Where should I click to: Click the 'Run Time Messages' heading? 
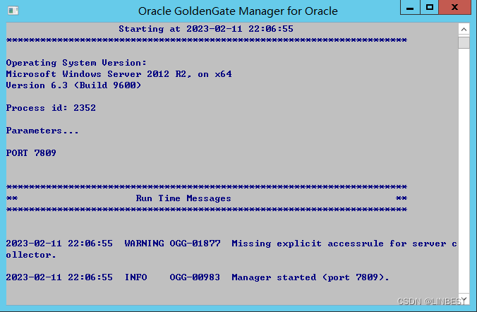tap(183, 198)
